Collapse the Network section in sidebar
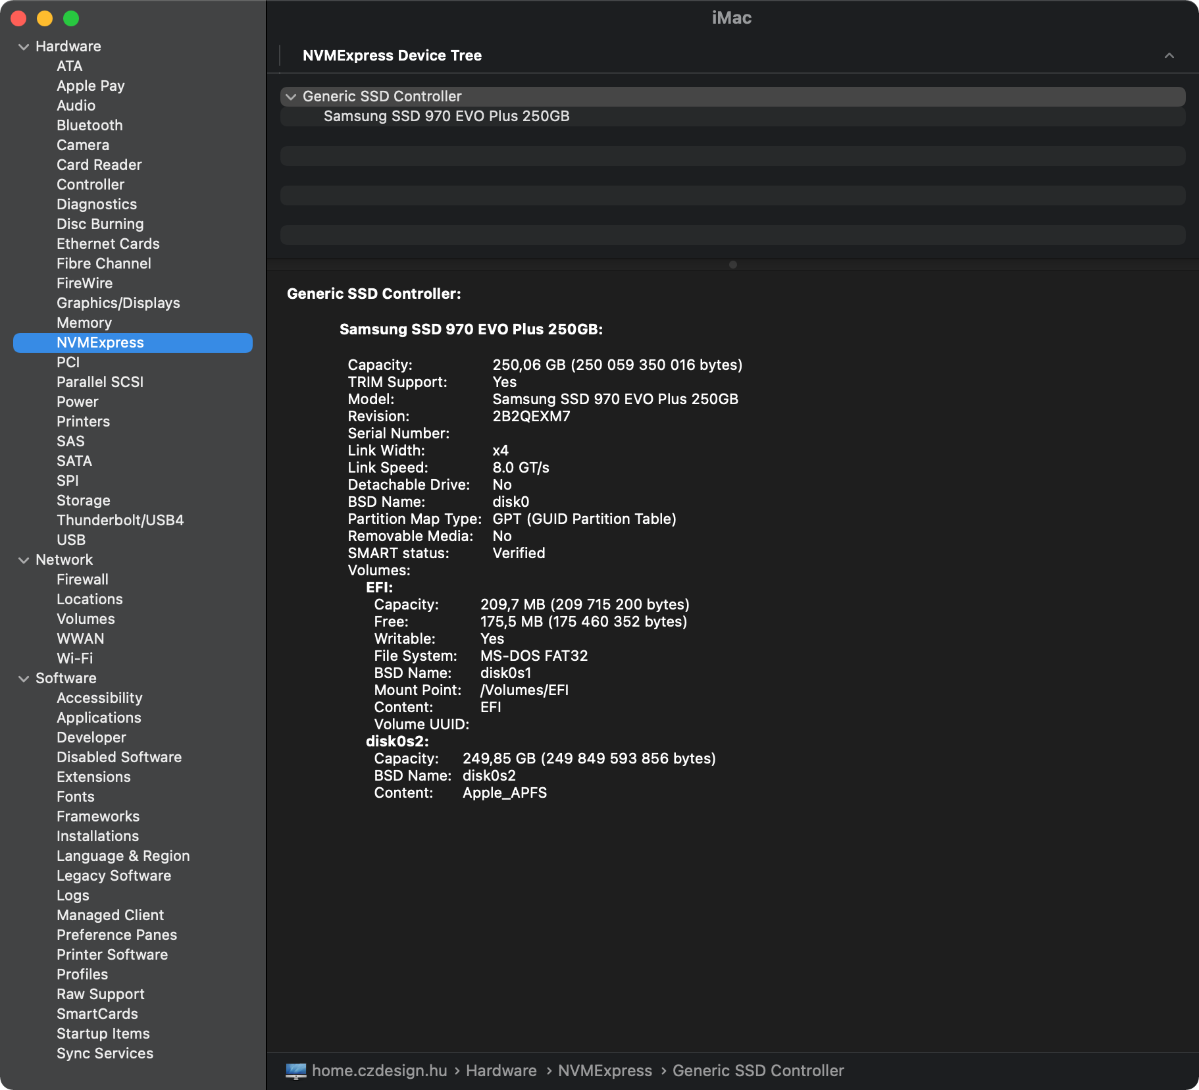1199x1090 pixels. (x=24, y=560)
